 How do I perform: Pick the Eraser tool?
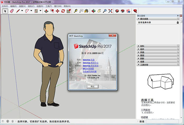tap(12, 11)
